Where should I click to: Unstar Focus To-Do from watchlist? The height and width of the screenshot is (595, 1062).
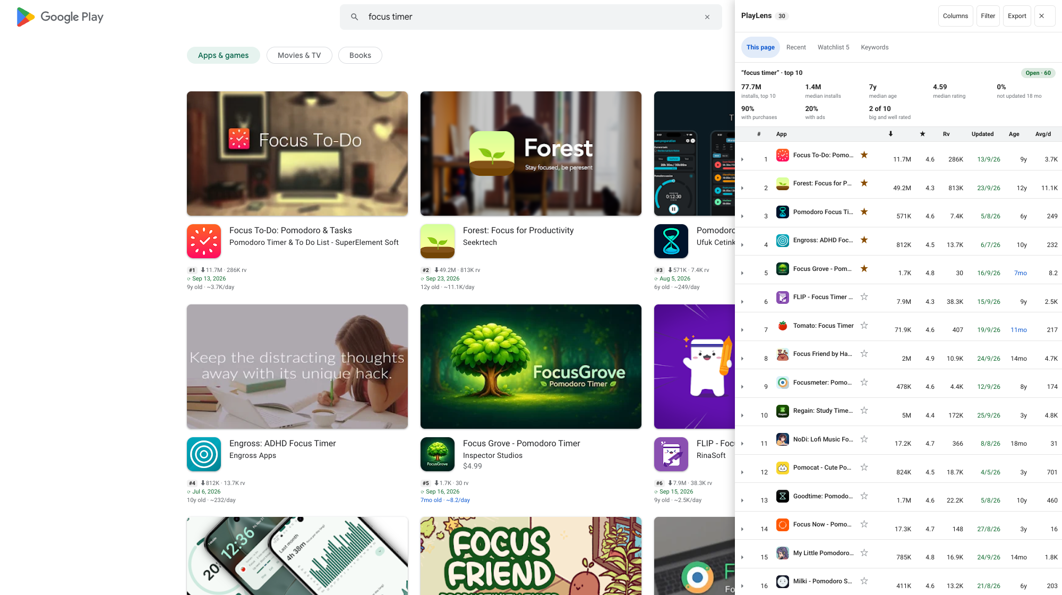point(864,155)
